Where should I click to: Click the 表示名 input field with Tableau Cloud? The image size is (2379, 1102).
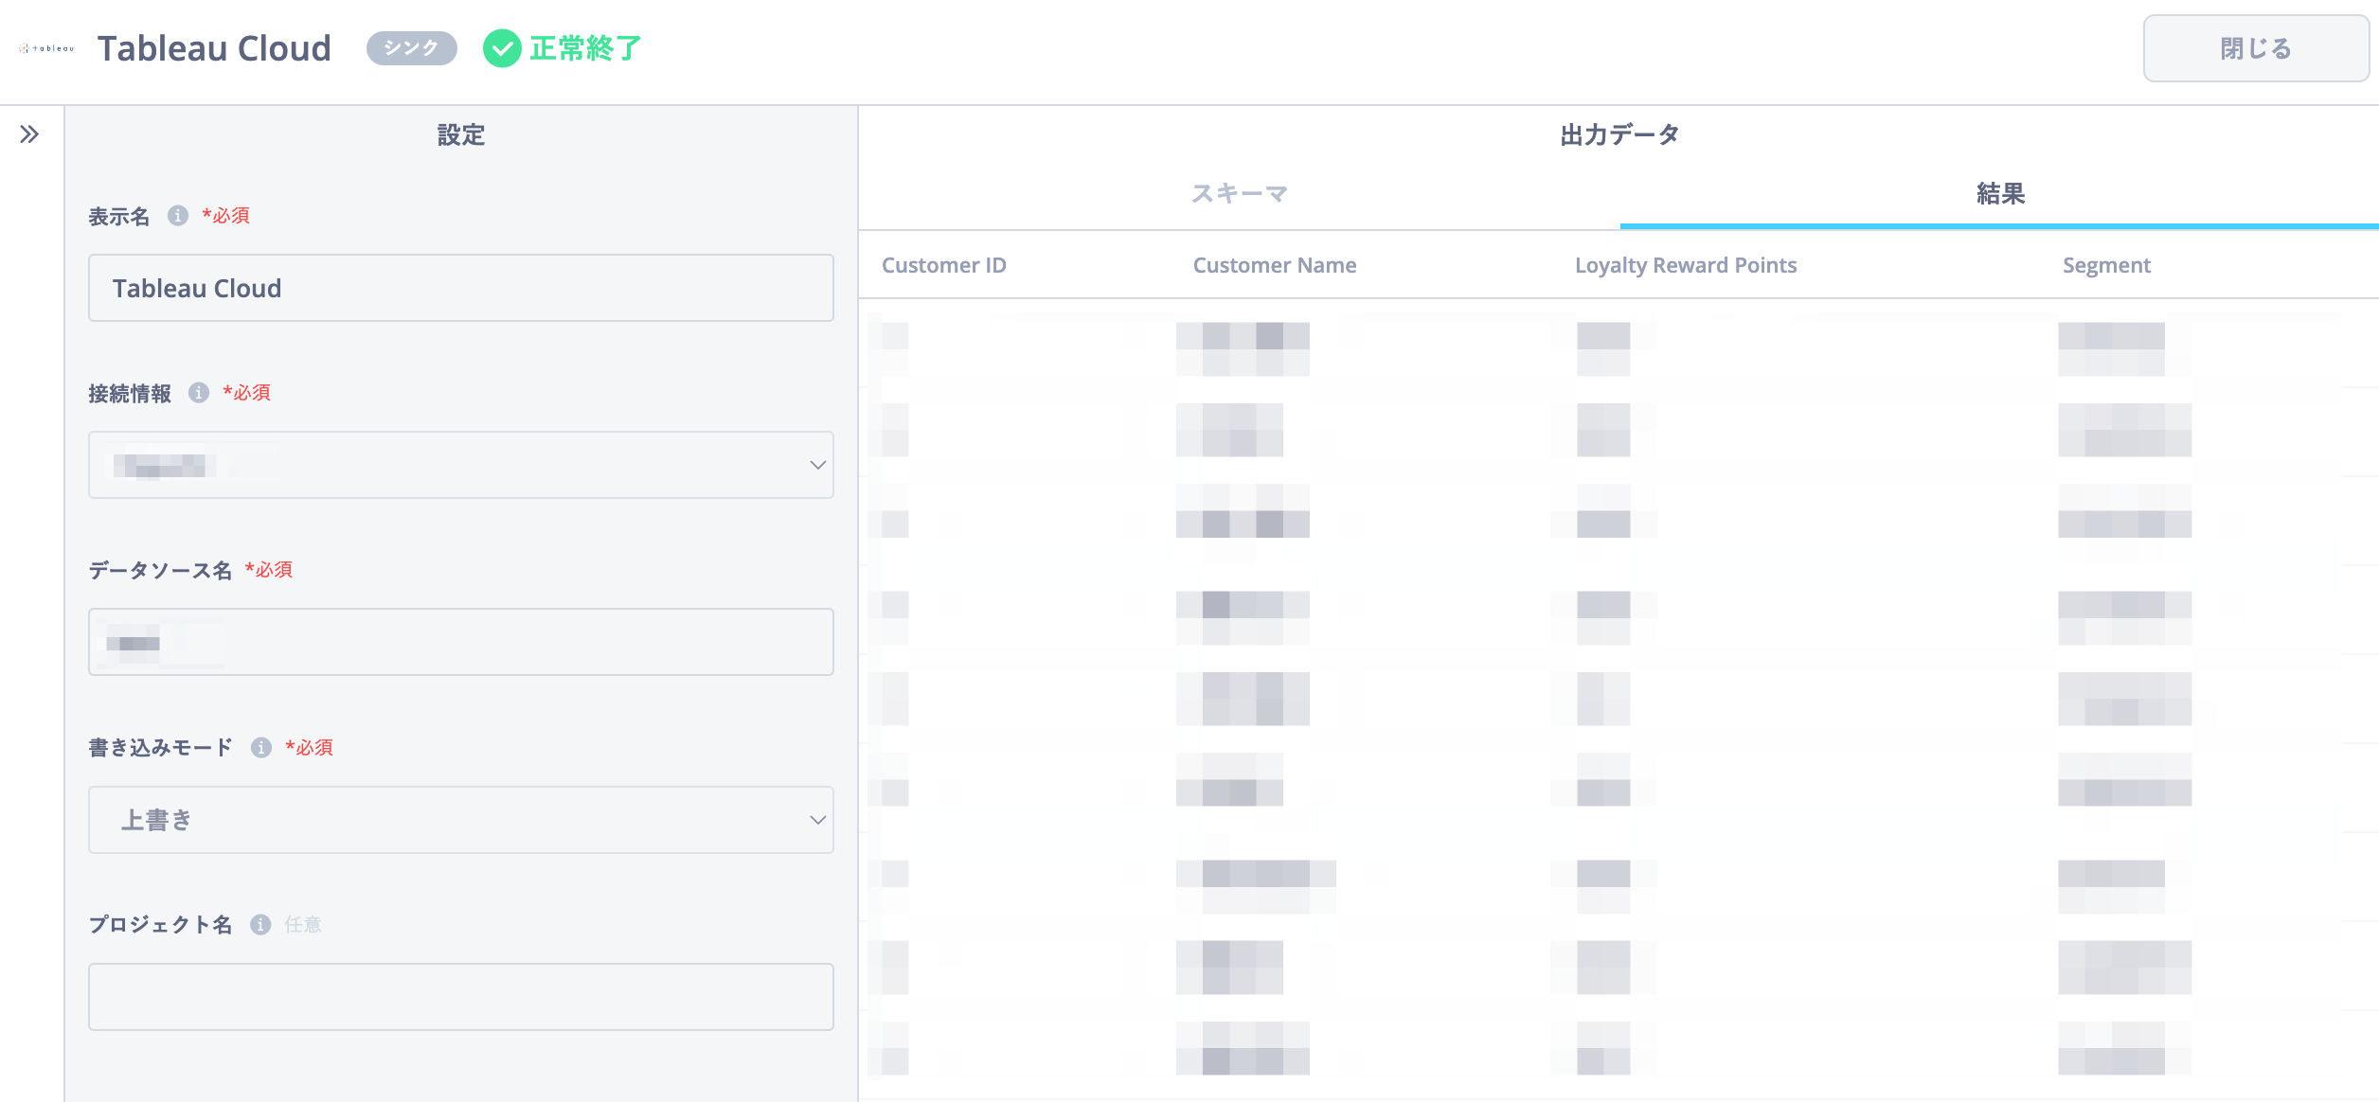coord(461,288)
